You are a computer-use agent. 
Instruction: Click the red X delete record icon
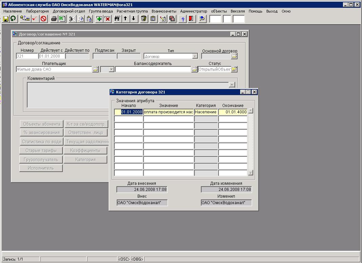pos(108,19)
